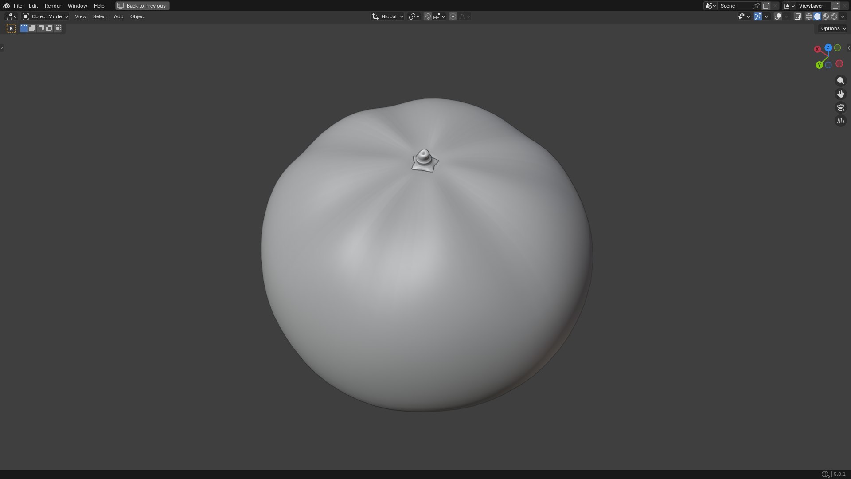The height and width of the screenshot is (479, 851).
Task: Open the pivot point dropdown
Action: tap(414, 16)
